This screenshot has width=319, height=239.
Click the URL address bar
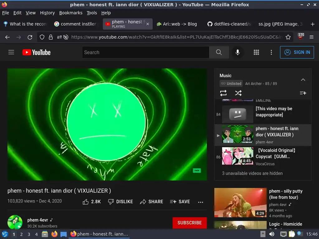(x=177, y=37)
